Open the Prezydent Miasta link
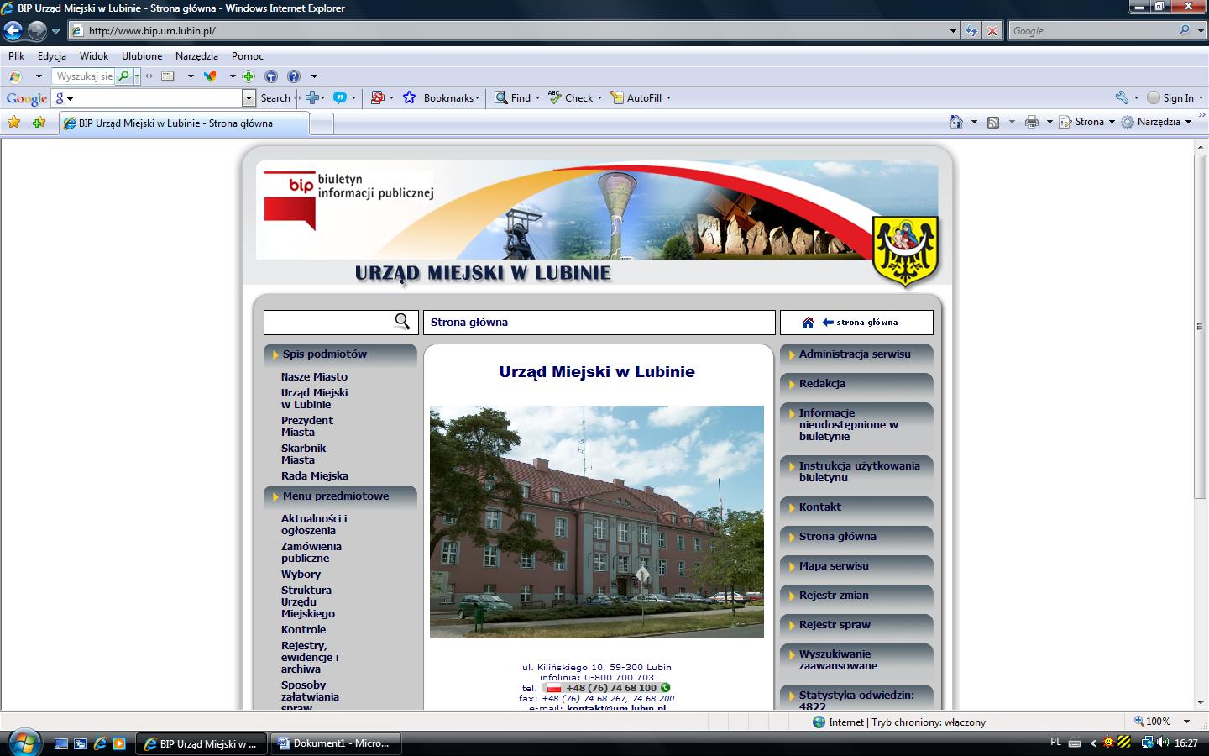This screenshot has width=1209, height=756. pyautogui.click(x=307, y=427)
